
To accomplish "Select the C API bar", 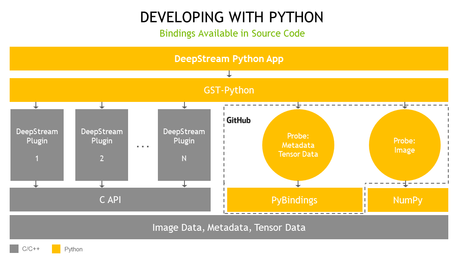I will [x=110, y=199].
